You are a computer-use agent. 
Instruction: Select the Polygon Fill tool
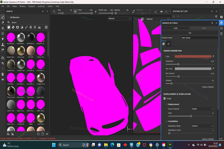pos(2,34)
